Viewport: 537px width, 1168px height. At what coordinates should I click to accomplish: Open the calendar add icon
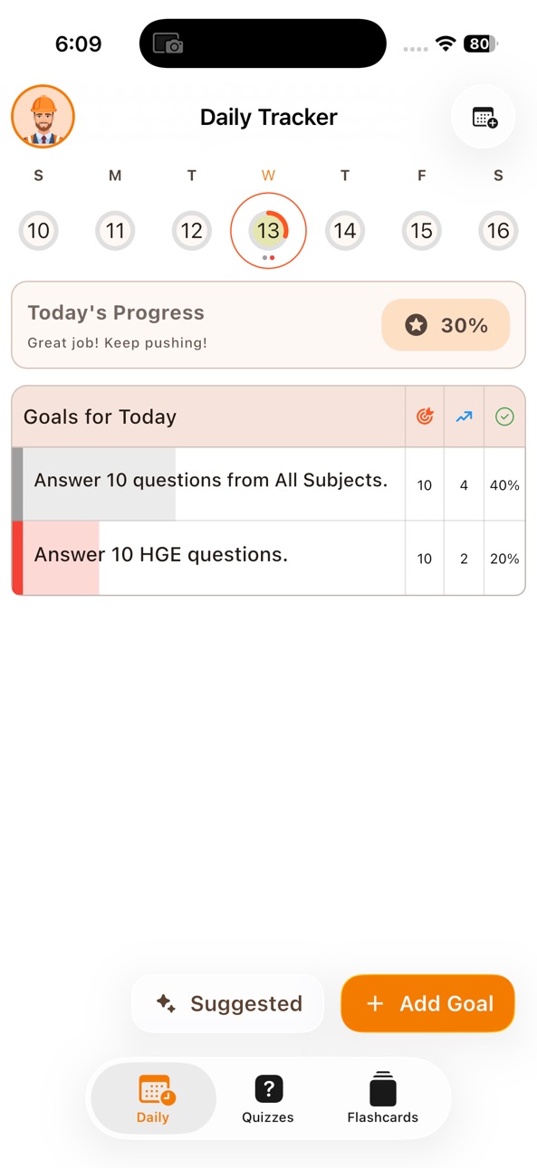pos(484,117)
